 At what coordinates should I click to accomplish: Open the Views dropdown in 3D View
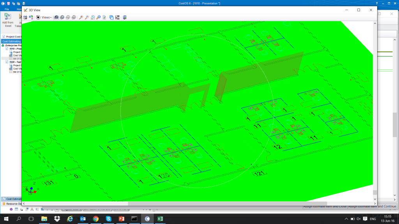coord(46,17)
